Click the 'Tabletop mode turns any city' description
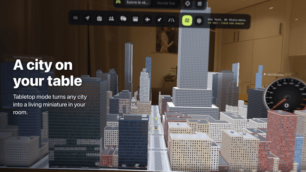This screenshot has width=306, height=172. [50, 104]
